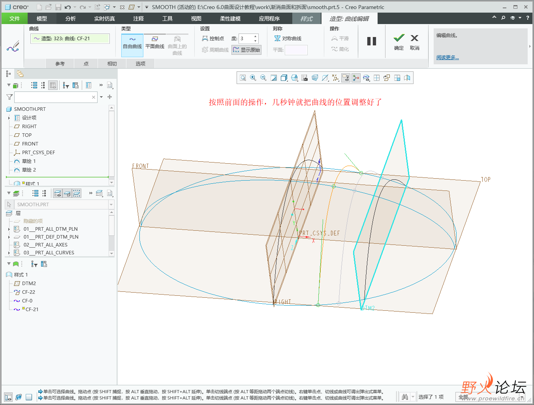Screen dimensions: 534x405
Task: Expand the 设计项 tree node
Action: 9,118
